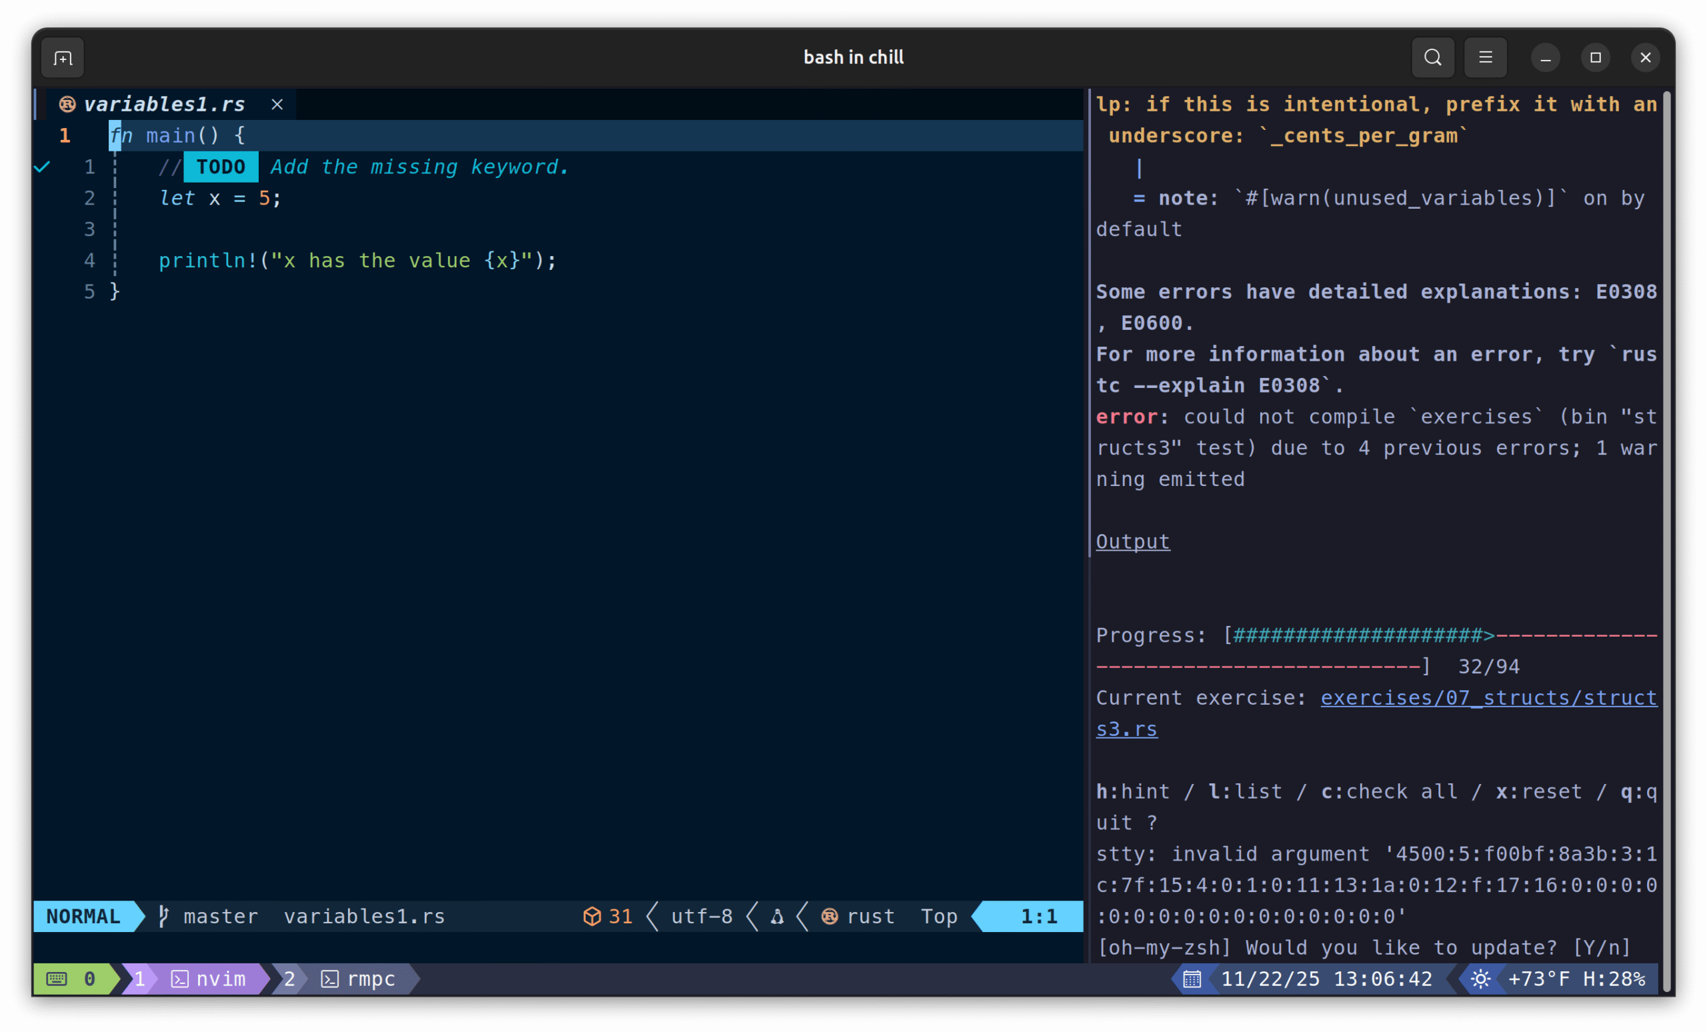Click the orange package icon showing 31
This screenshot has height=1032, width=1707.
[x=591, y=916]
